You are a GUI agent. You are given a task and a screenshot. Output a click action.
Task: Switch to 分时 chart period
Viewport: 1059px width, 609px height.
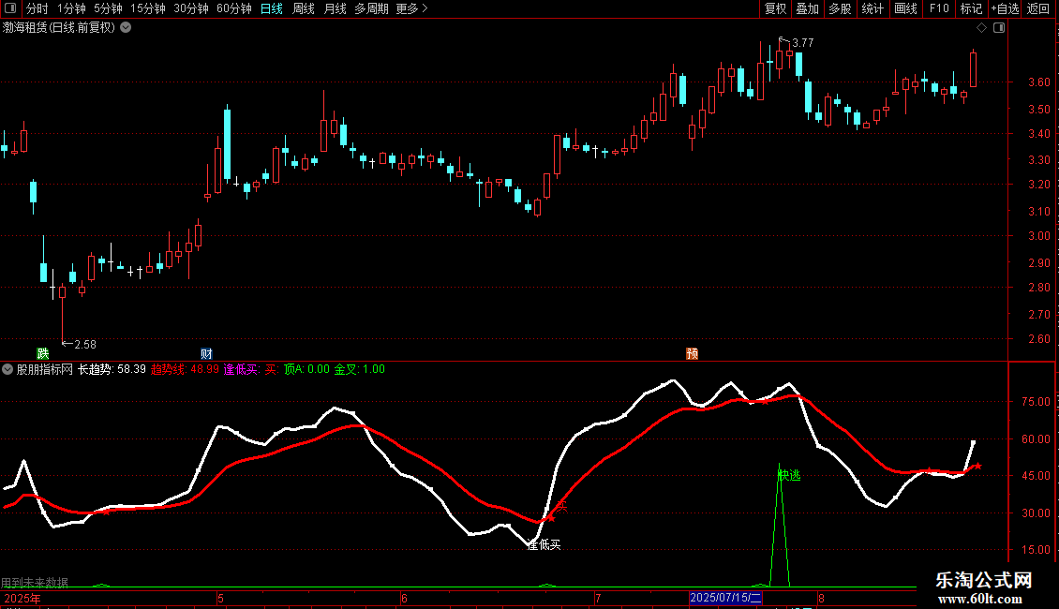tap(37, 8)
